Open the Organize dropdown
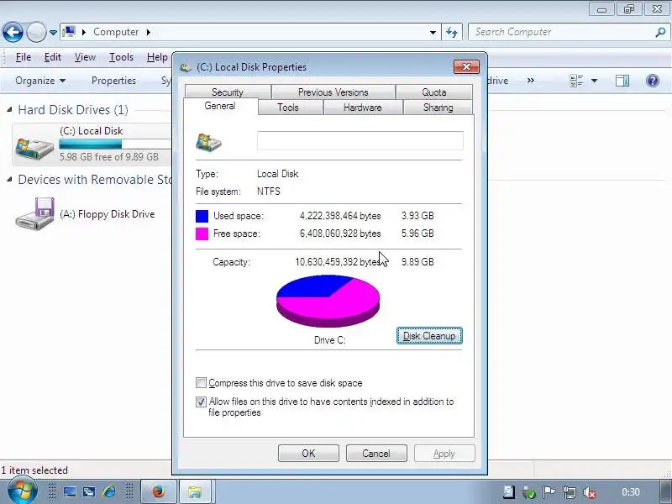This screenshot has height=504, width=672. coord(40,81)
